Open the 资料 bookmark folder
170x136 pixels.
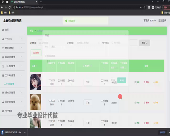tap(4, 13)
